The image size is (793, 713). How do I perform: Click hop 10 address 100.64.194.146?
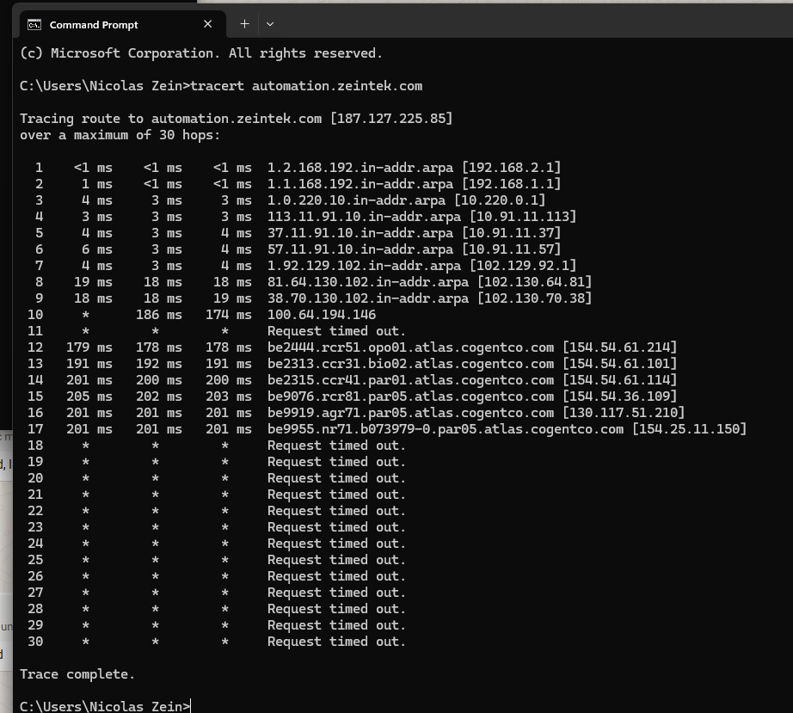tap(322, 315)
